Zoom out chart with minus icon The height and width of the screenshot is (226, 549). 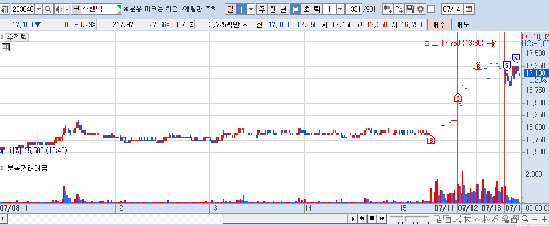534,219
